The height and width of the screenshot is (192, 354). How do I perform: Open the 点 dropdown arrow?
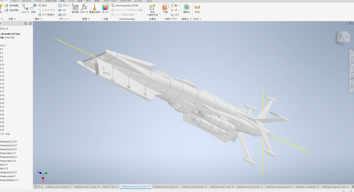[x=179, y=10]
